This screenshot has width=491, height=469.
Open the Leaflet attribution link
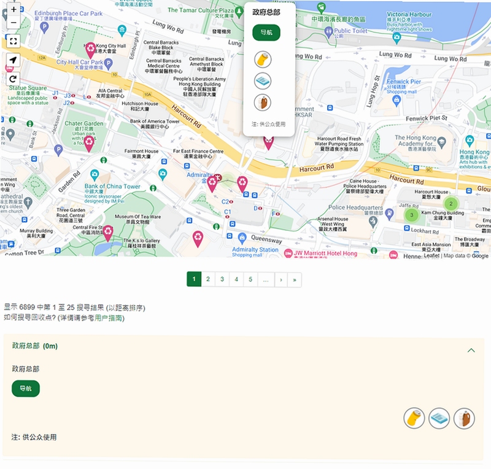[x=431, y=255]
